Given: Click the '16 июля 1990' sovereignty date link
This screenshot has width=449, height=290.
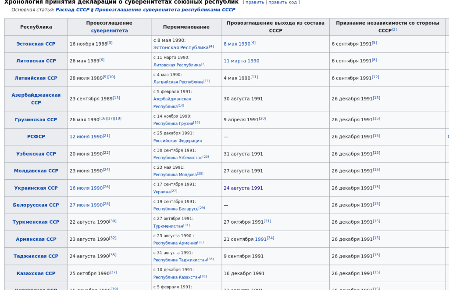Looking at the screenshot, I should pos(86,188).
